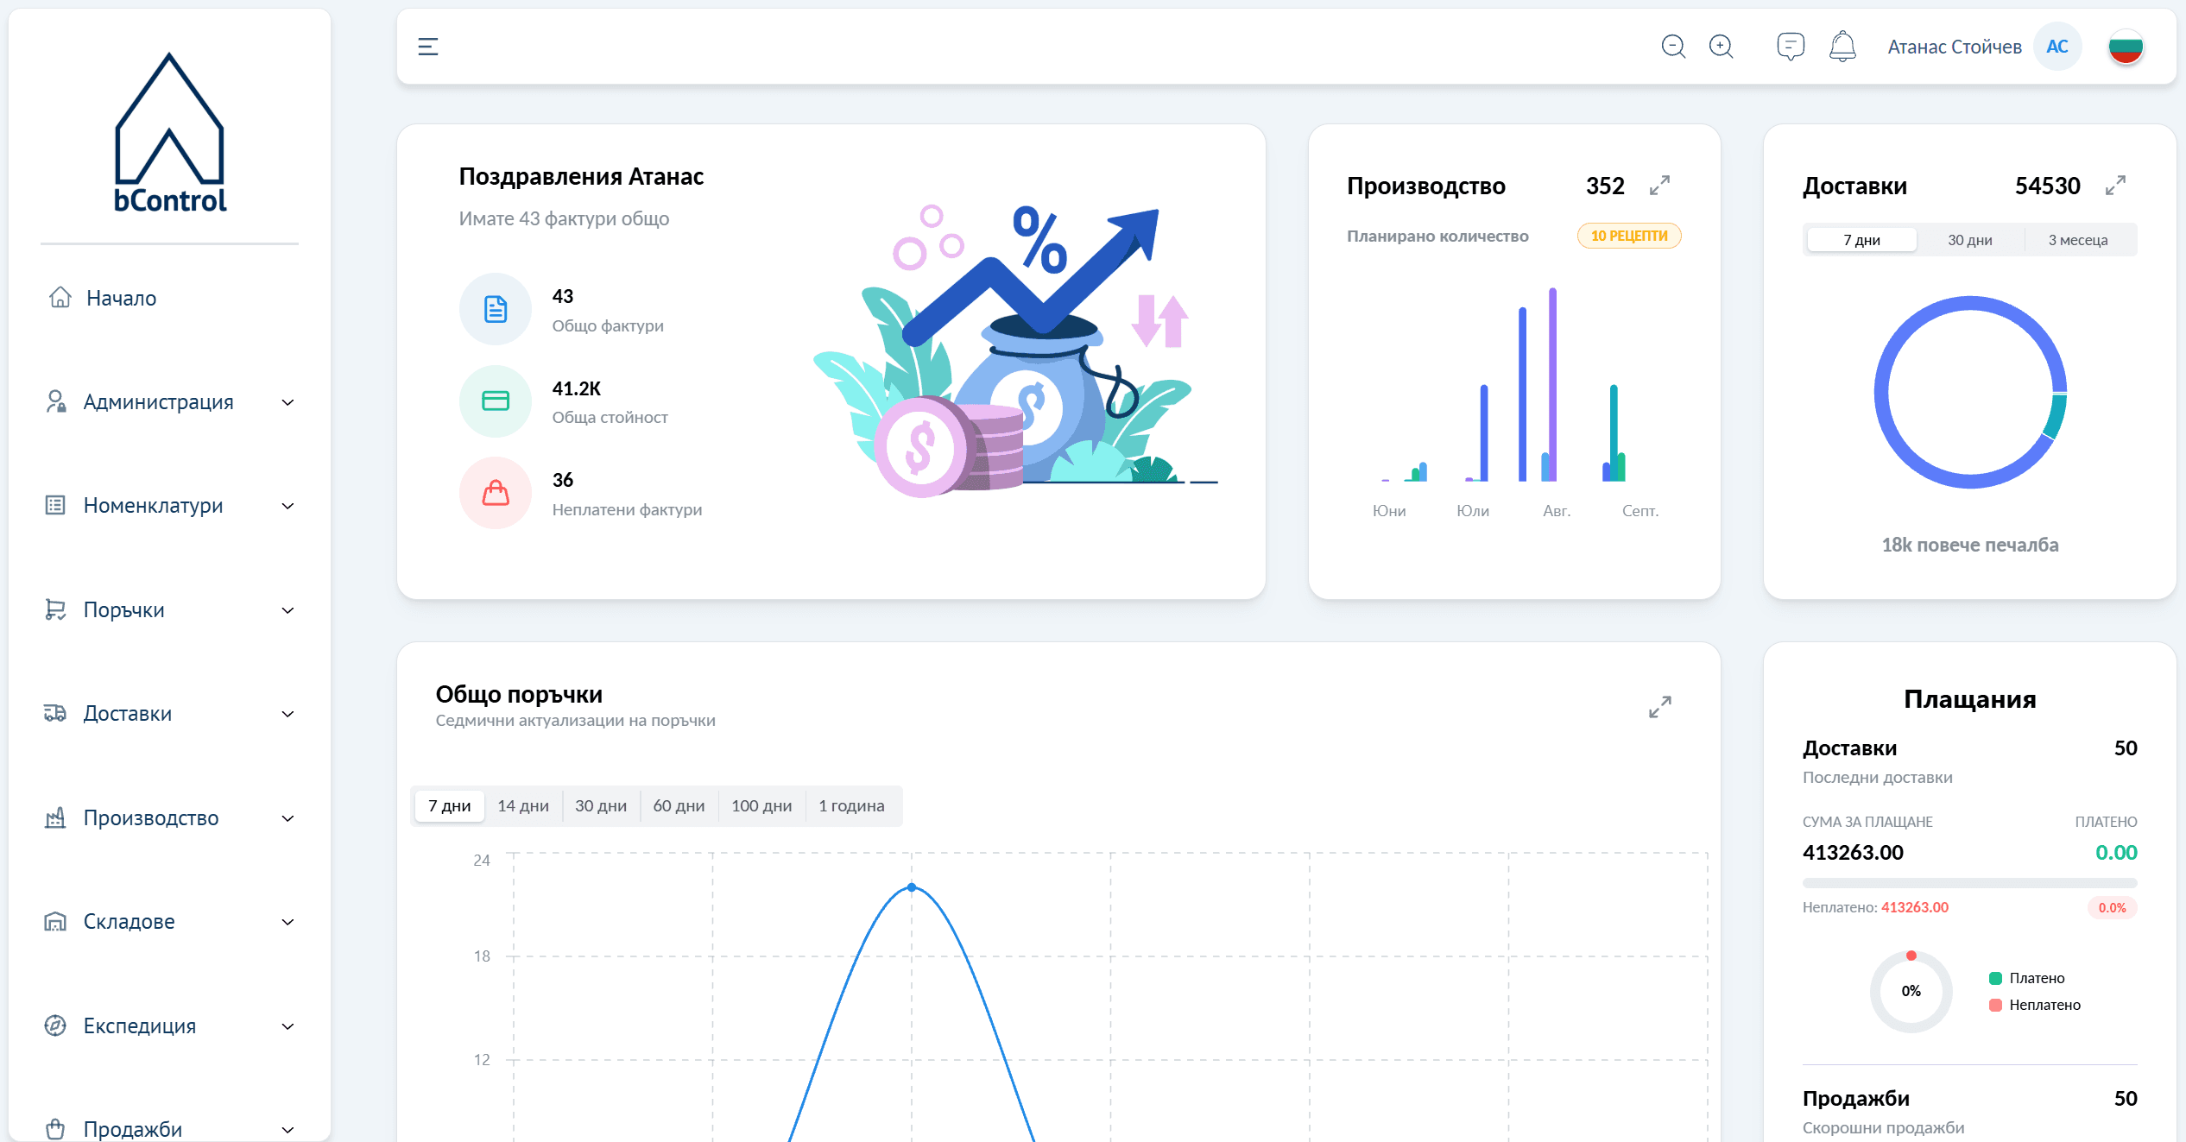Select 60 дни in orders chart
The image size is (2186, 1142).
click(x=679, y=805)
